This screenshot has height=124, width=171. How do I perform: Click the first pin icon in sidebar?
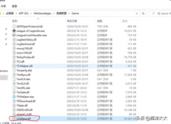pyautogui.click(x=6, y=29)
